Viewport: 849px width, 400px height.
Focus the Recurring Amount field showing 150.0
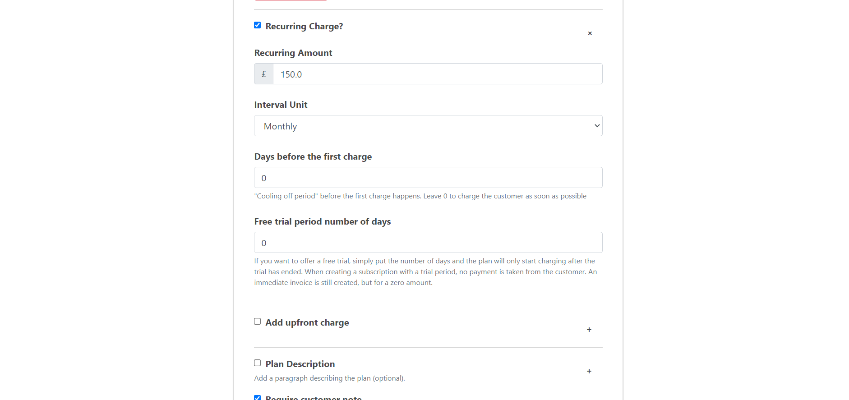point(438,74)
